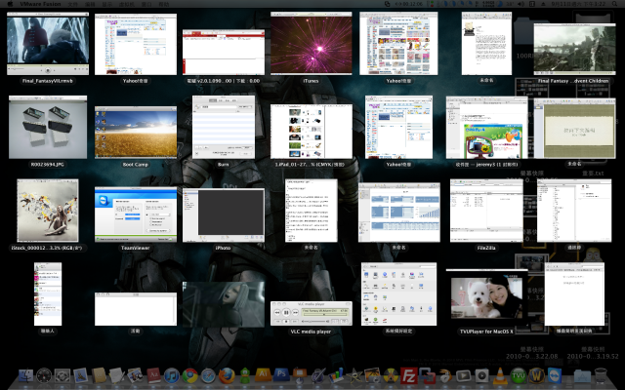The image size is (625, 390).
Task: Open the 1.iPad_01-27 CMYK document window
Action: (312, 132)
